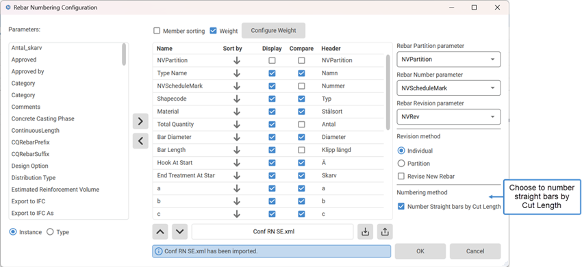Open the Rebar Partition parameter dropdown
This screenshot has width=582, height=267.
(x=448, y=59)
